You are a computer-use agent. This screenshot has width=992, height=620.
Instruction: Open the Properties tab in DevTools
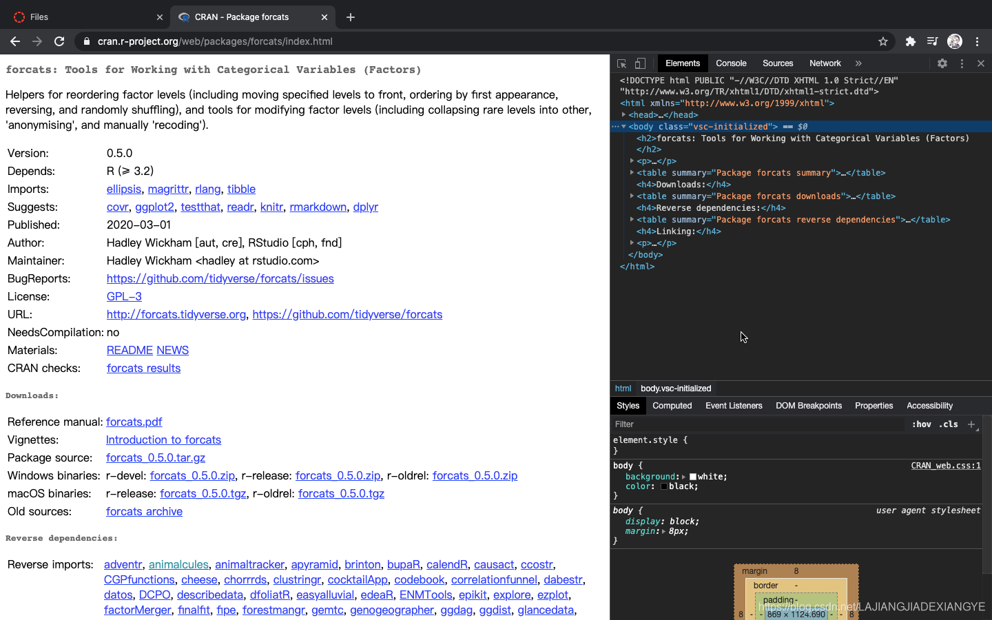click(874, 406)
